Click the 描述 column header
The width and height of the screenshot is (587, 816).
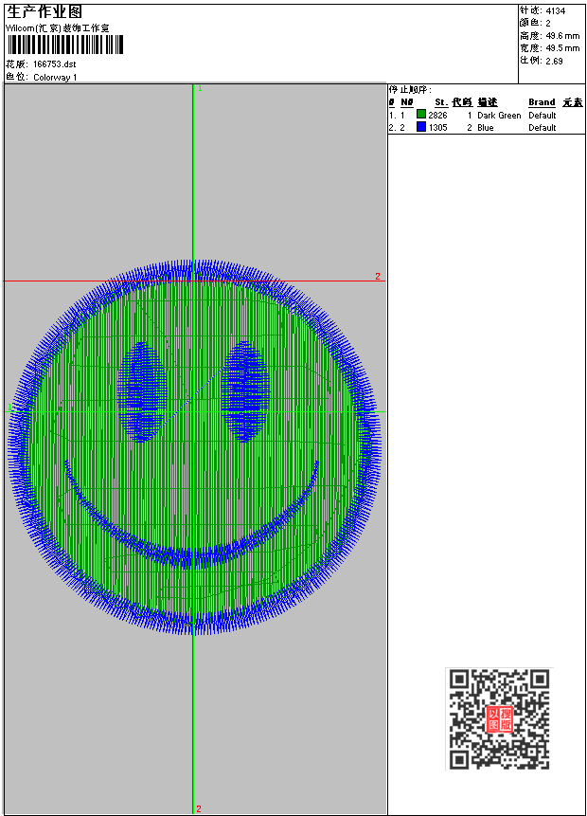click(487, 102)
